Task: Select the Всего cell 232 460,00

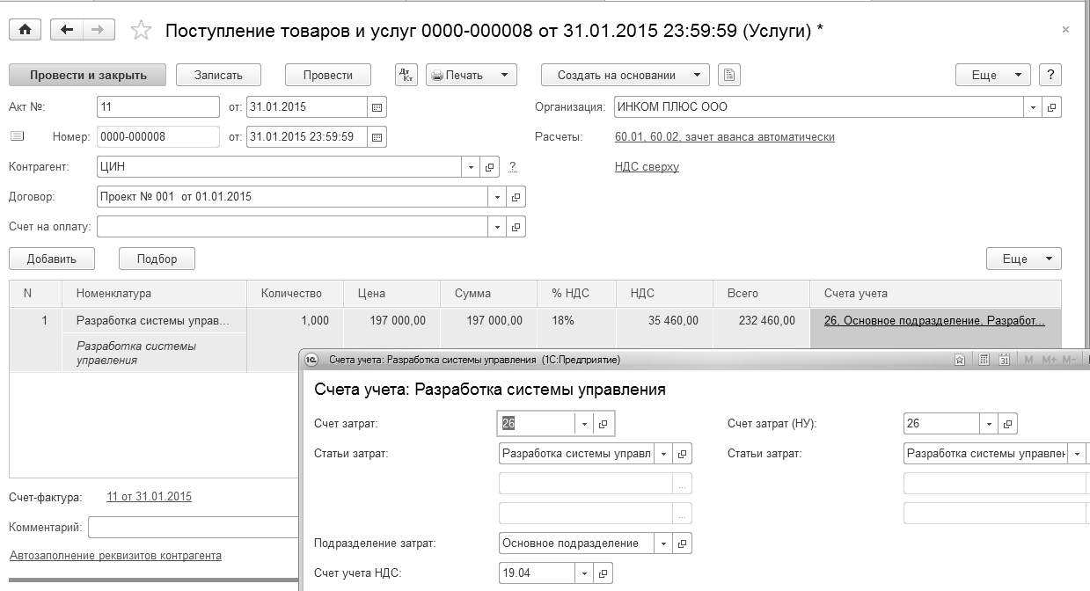Action: point(762,321)
